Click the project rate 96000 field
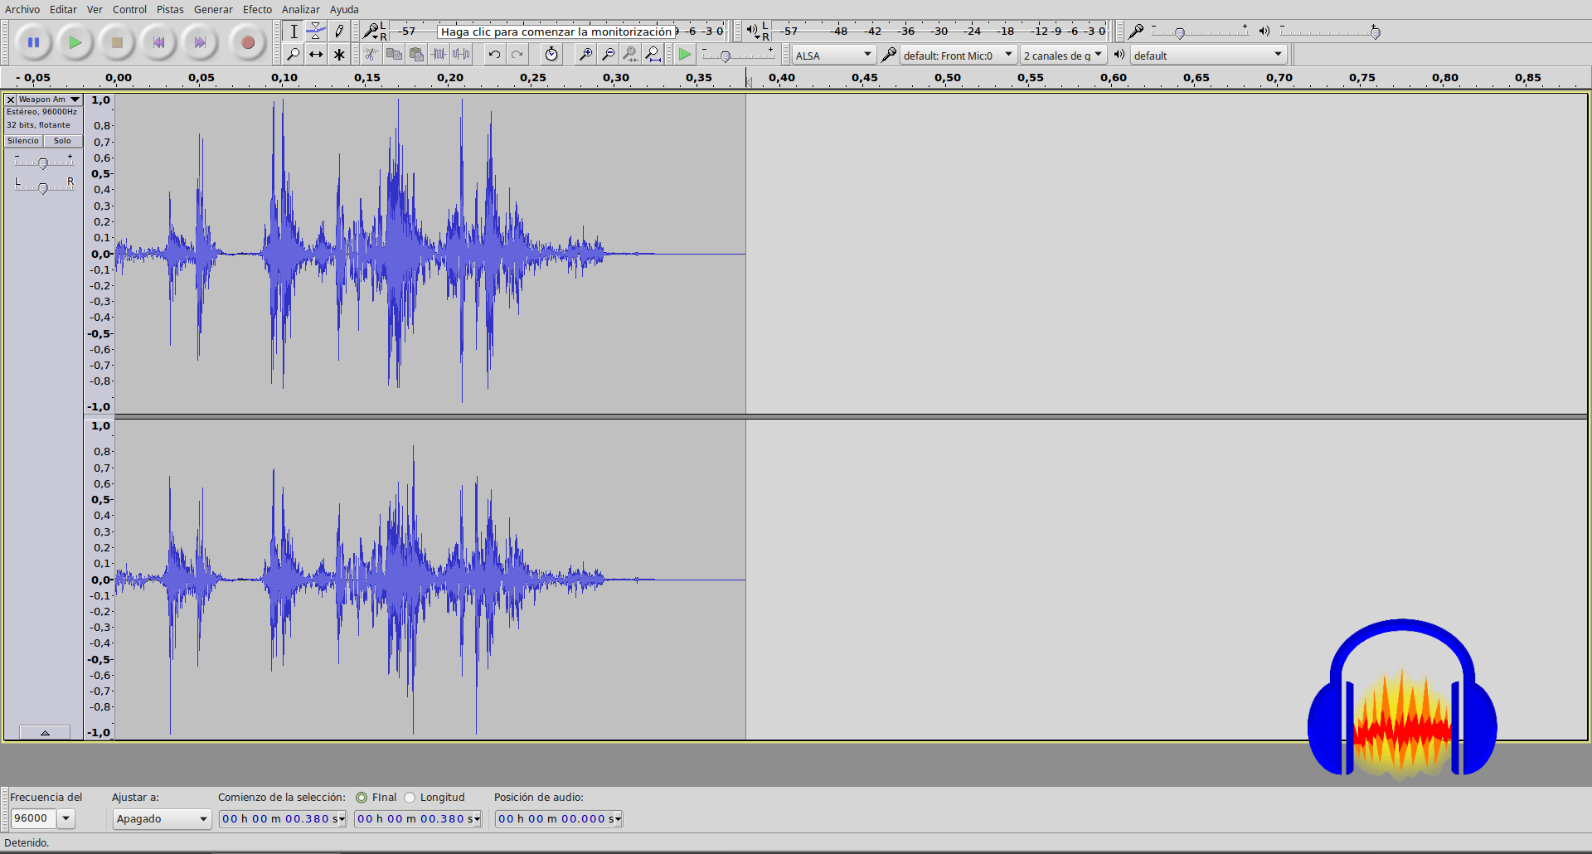This screenshot has height=854, width=1592. click(33, 818)
